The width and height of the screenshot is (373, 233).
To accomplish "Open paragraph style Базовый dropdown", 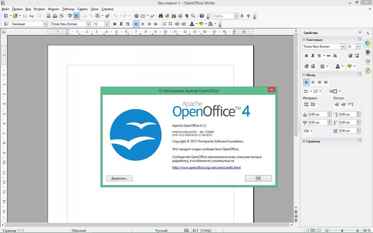I will click(45, 24).
